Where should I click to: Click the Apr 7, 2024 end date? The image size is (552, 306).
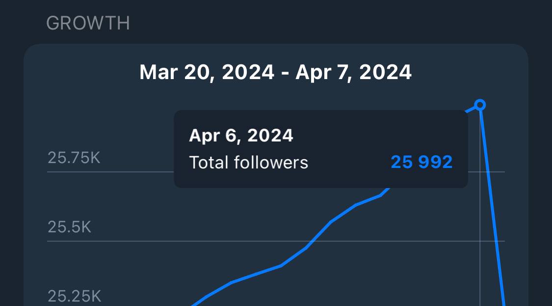tap(353, 73)
